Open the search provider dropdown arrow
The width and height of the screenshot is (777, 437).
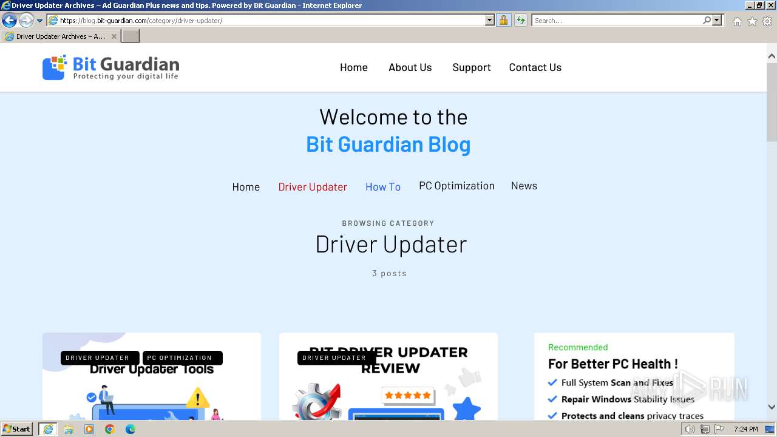717,21
